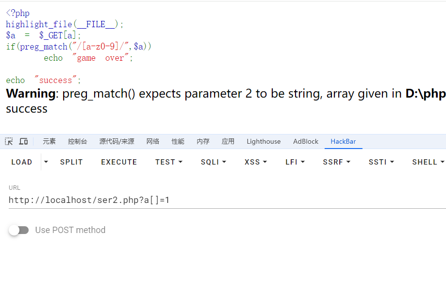Click the LOAD button
446x284 pixels.
[22, 162]
